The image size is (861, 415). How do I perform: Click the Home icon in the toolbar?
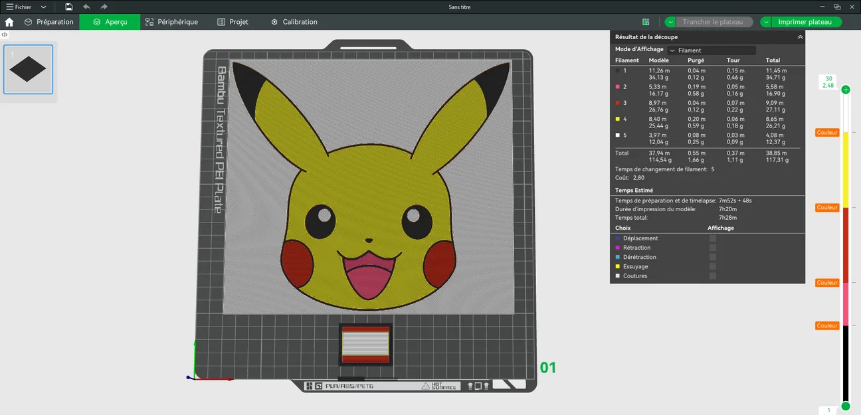pyautogui.click(x=9, y=21)
